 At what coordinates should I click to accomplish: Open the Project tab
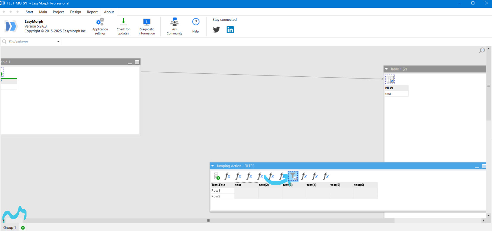tap(58, 12)
